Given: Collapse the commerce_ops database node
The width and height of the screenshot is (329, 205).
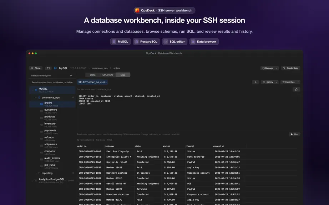Looking at the screenshot, I should 36,98.
